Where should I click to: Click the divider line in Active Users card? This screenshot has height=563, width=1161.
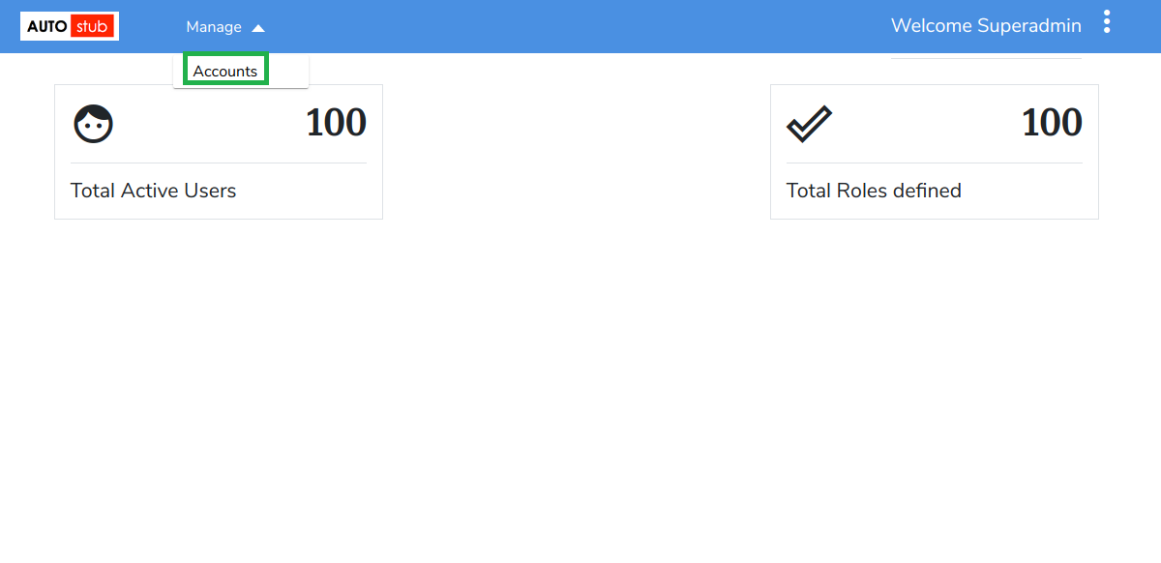pyautogui.click(x=219, y=163)
